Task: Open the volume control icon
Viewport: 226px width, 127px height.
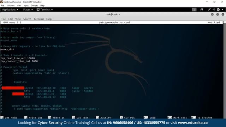Action: [214, 10]
